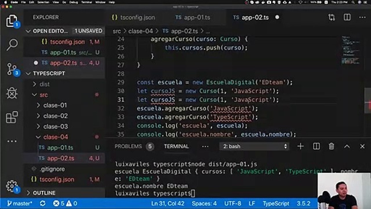This screenshot has width=371, height=209.
Task: Select language mode 'TypeScript' in status bar
Action: pos(276,203)
